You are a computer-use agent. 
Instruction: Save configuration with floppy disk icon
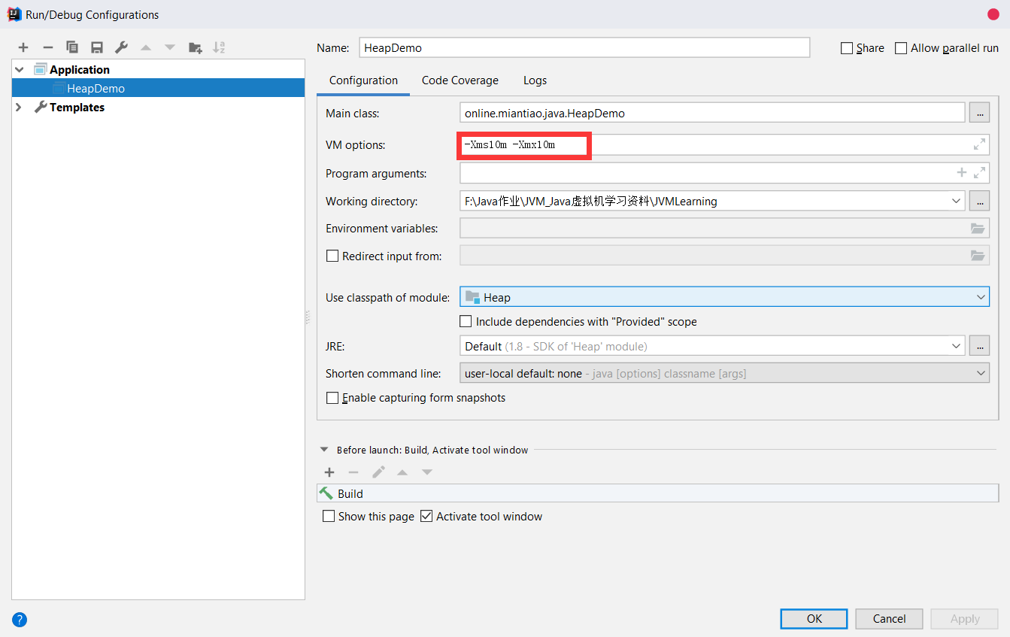pos(97,47)
